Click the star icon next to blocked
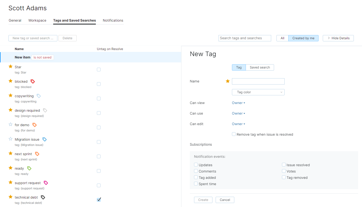362x207 pixels. (x=11, y=81)
